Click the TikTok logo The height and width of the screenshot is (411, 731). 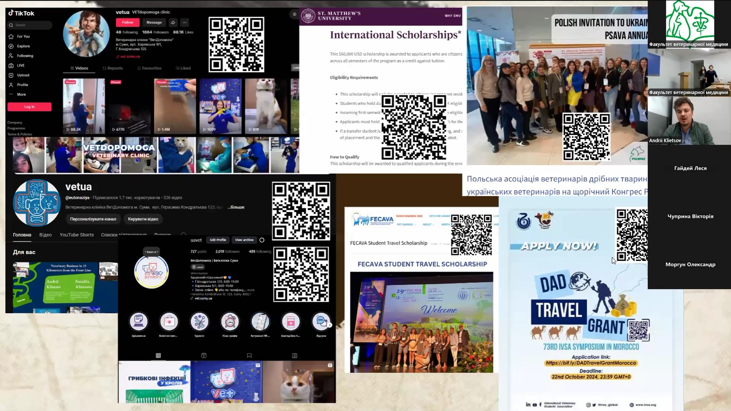[21, 13]
